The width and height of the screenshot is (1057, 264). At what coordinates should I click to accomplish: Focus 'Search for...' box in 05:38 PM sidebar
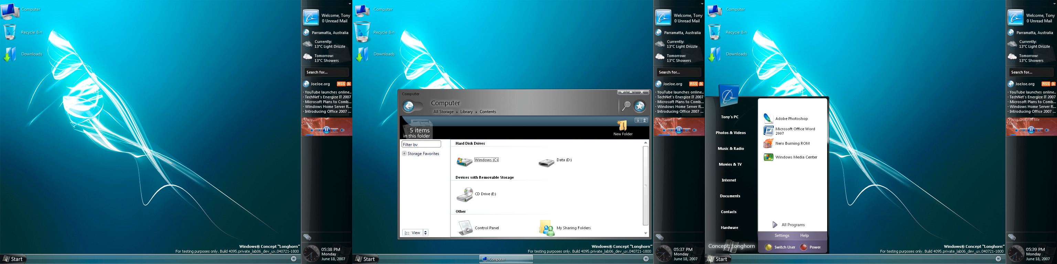pyautogui.click(x=327, y=73)
